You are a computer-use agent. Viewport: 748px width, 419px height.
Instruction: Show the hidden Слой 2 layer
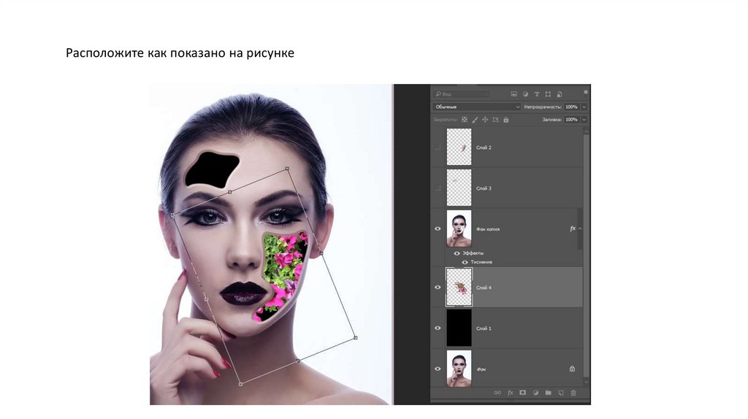[438, 147]
